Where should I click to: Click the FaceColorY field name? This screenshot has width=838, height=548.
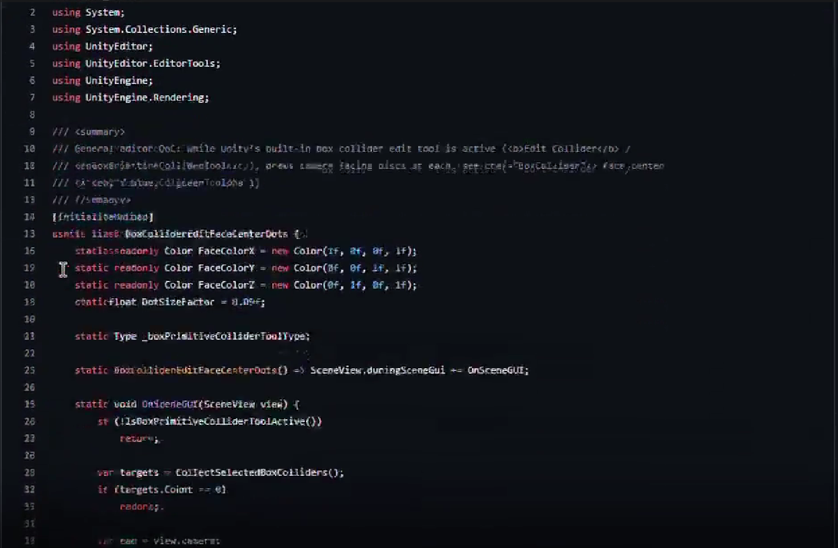pyautogui.click(x=226, y=268)
